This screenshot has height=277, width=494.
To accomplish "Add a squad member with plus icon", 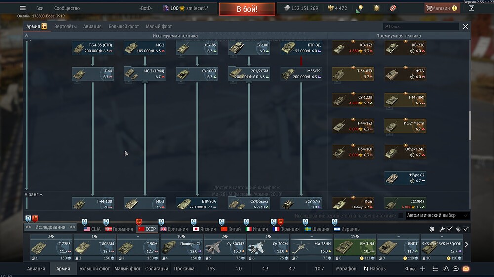I will pyautogui.click(x=423, y=269).
